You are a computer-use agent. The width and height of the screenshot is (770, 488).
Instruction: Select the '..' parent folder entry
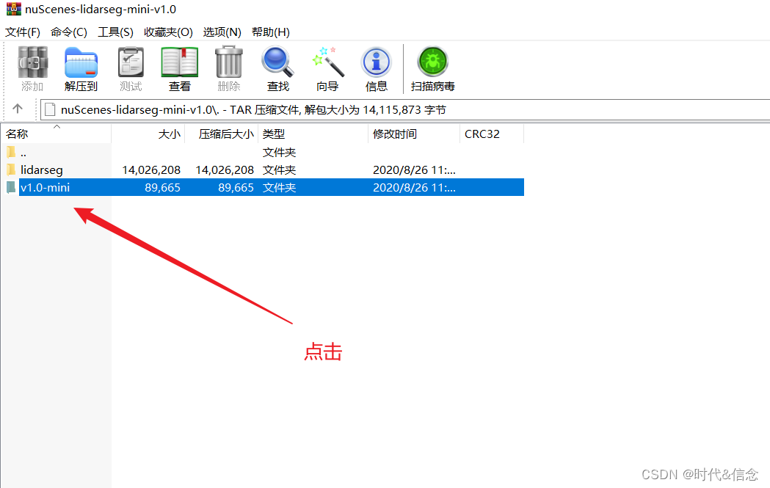pos(23,153)
